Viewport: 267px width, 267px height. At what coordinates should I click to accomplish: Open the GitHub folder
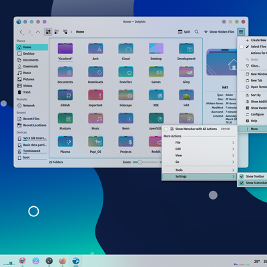tap(65, 98)
